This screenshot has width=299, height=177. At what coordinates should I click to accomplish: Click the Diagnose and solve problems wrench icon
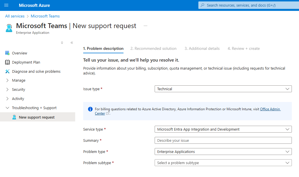[7, 71]
